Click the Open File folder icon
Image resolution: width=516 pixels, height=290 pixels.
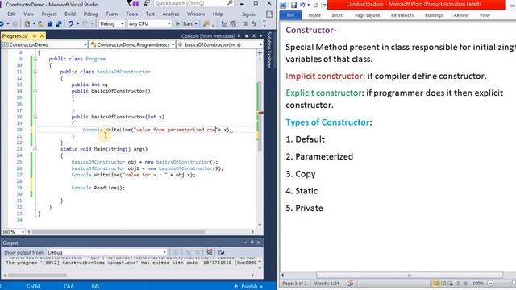coord(40,23)
